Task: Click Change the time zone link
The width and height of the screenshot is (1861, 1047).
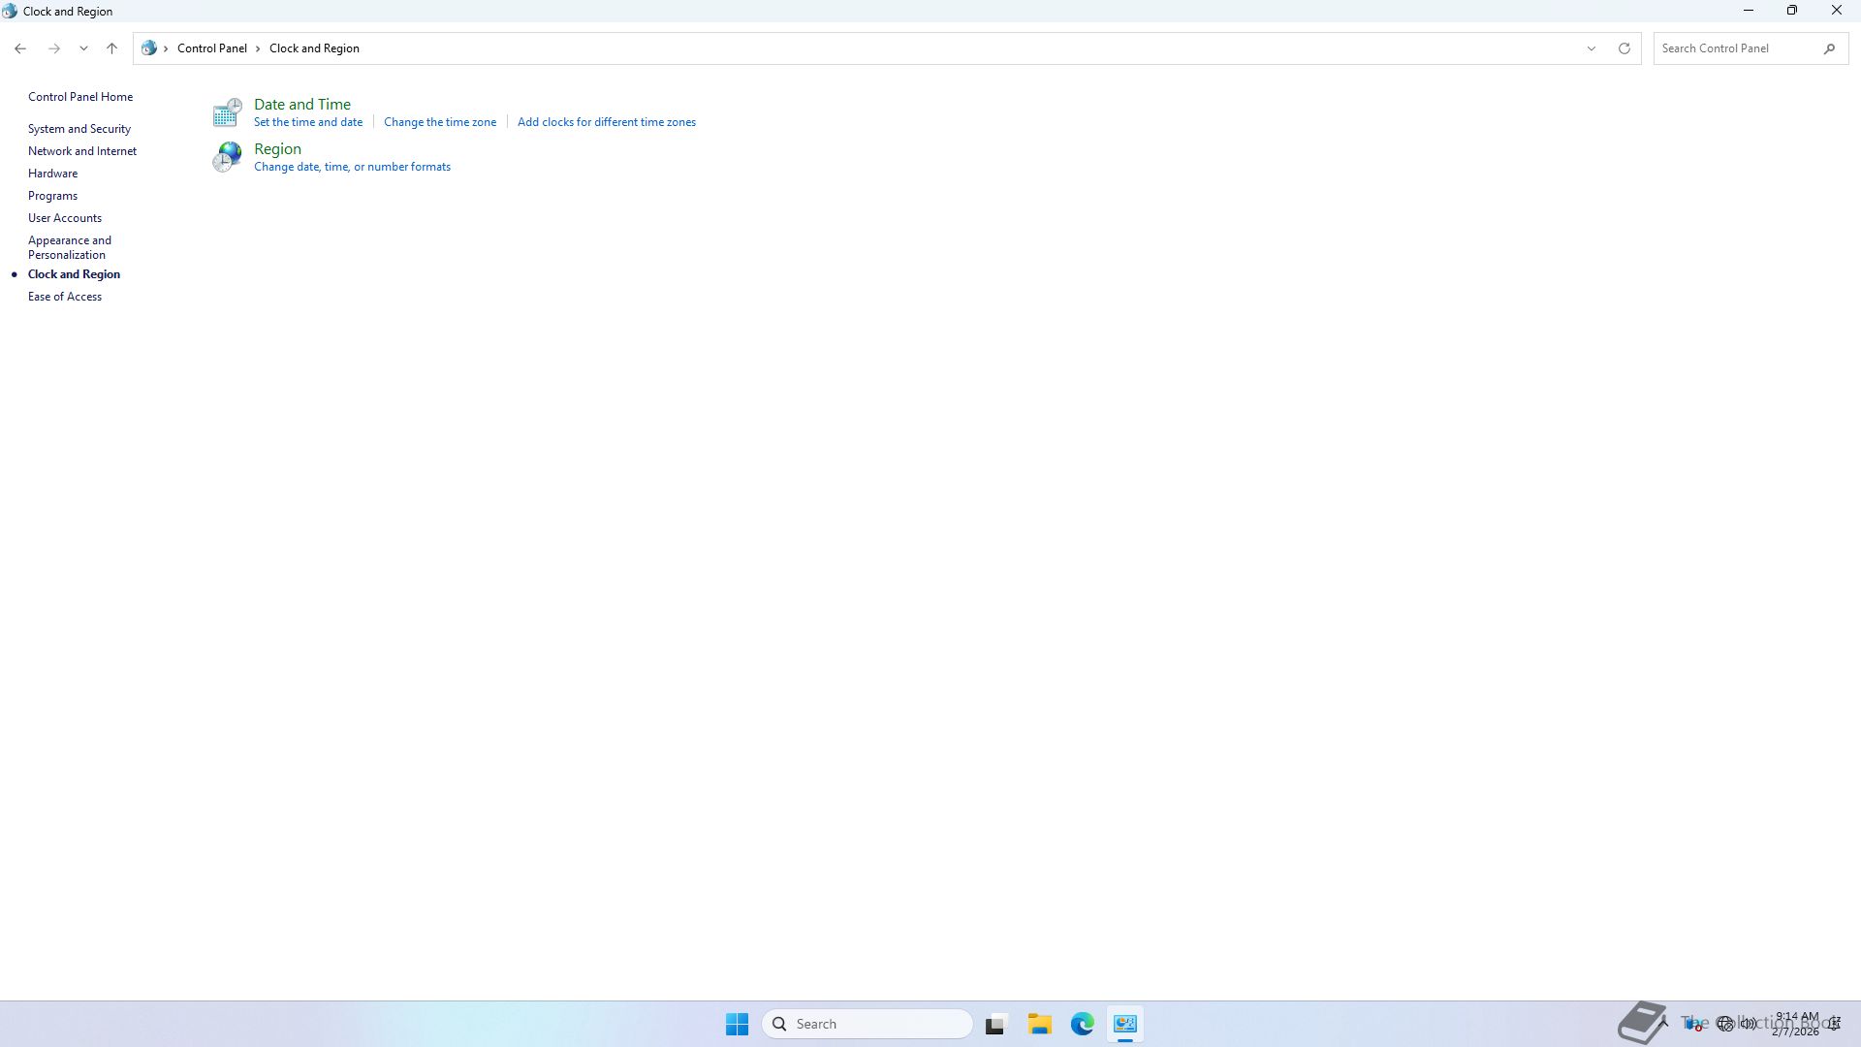Action: (x=440, y=122)
